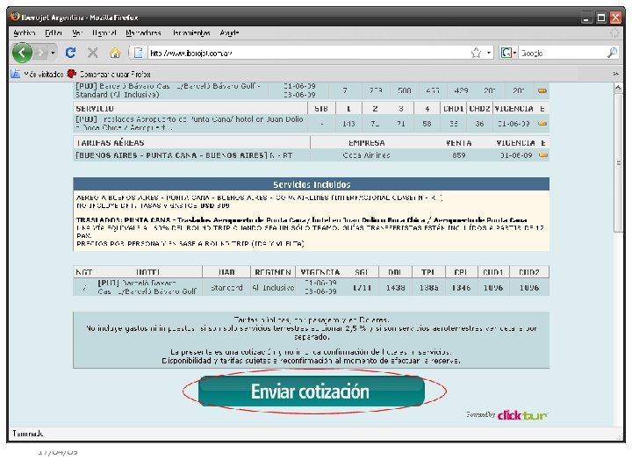Delete the traslados Aeropuerto service row icon
This screenshot has width=632, height=474.
542,124
